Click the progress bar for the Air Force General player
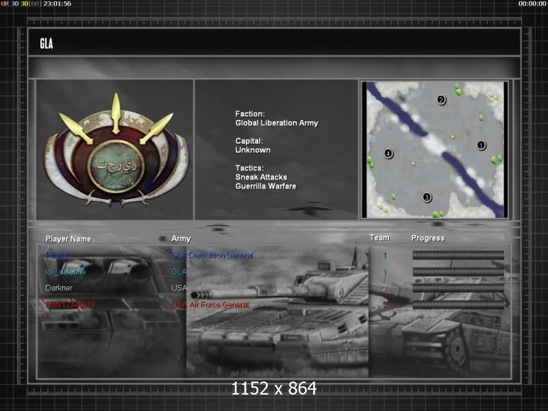 pos(458,304)
